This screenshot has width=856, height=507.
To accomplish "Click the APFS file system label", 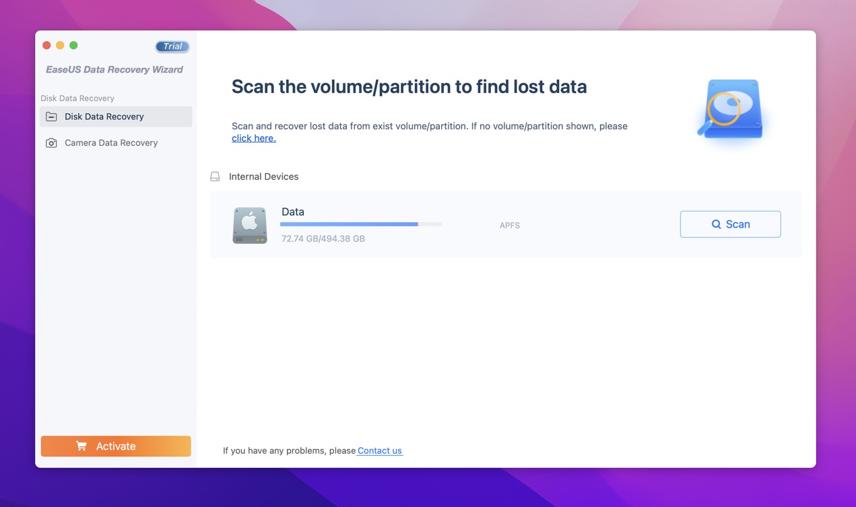I will click(510, 226).
